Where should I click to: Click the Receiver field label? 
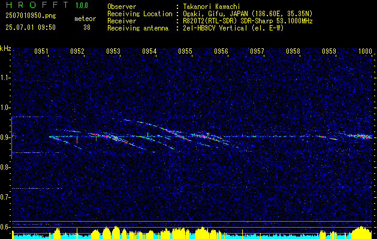coord(122,21)
